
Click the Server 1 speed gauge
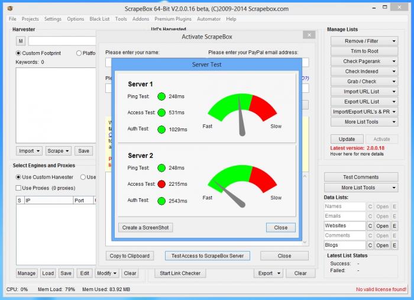point(242,114)
